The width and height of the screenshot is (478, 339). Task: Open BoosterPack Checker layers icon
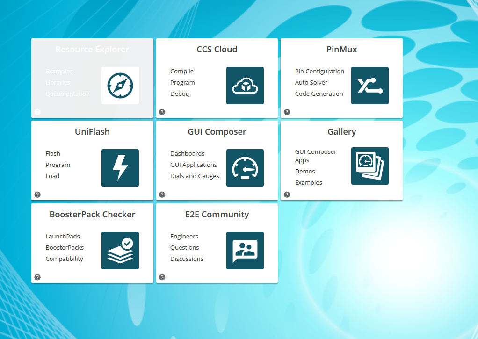tap(120, 251)
